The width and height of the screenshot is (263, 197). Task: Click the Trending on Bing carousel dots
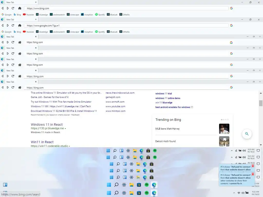tap(225, 120)
